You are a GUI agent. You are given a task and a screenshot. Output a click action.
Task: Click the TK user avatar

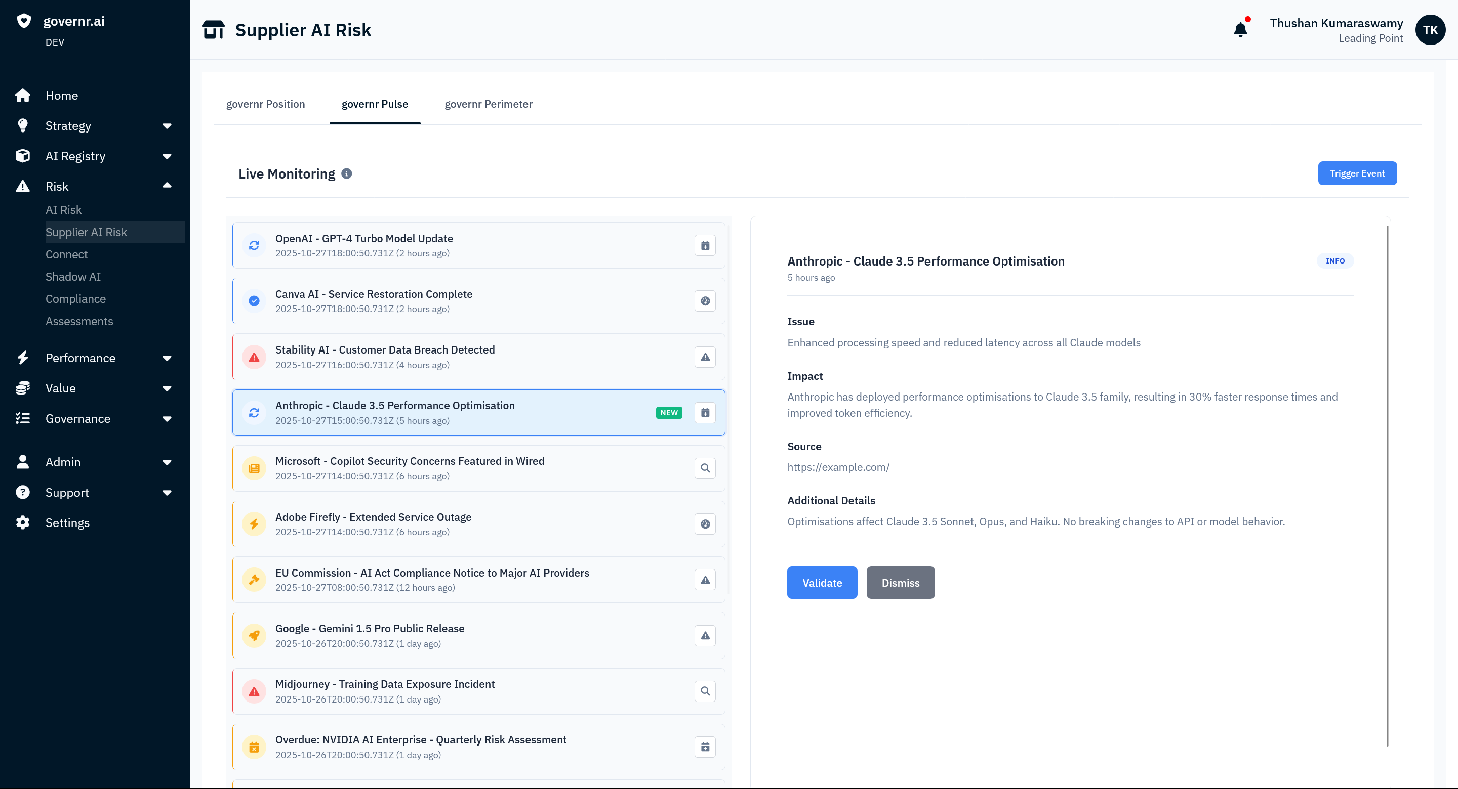[1430, 30]
